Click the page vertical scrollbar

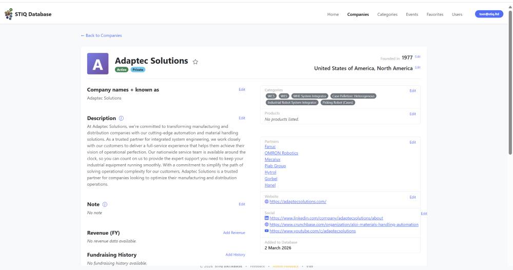[x=510, y=82]
